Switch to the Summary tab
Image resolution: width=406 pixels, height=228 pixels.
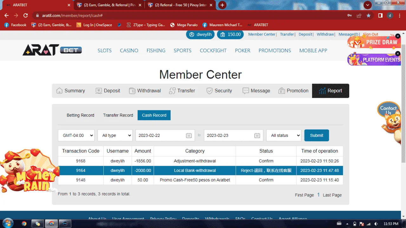71,91
